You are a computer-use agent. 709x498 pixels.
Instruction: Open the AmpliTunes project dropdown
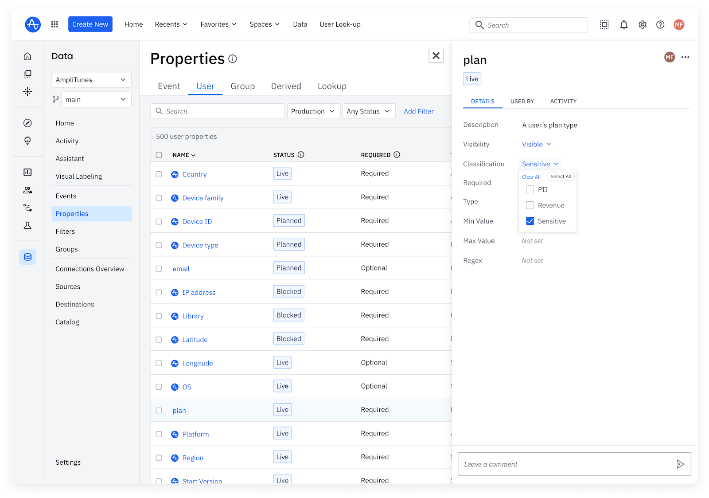tap(92, 80)
